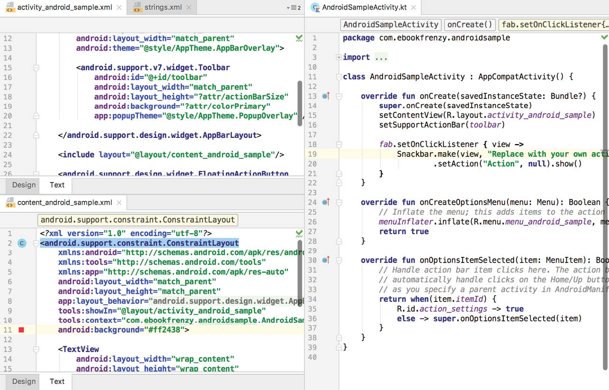Click fold marker at AppBarLayout closing tag line 22

[x=36, y=135]
